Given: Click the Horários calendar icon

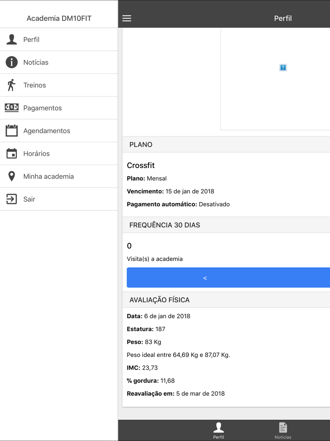Looking at the screenshot, I should [x=12, y=153].
